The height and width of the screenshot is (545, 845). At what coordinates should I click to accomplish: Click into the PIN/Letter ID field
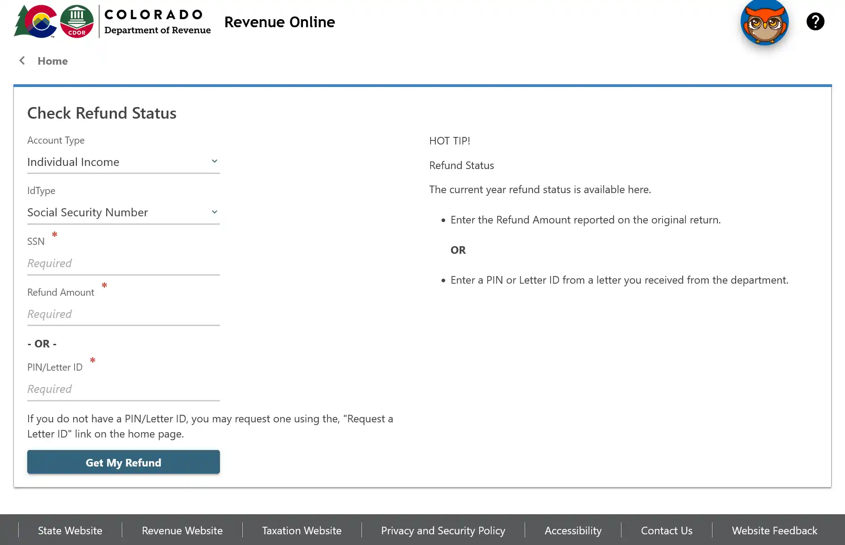click(x=123, y=389)
